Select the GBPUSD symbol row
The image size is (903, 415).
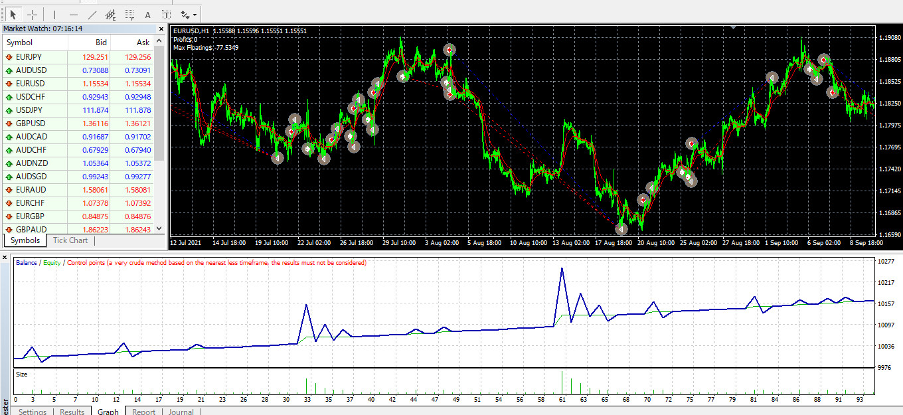coord(78,124)
